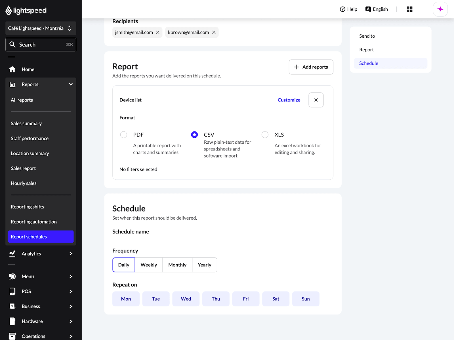The height and width of the screenshot is (340, 454).
Task: Select Daily frequency tab
Action: [x=124, y=265]
